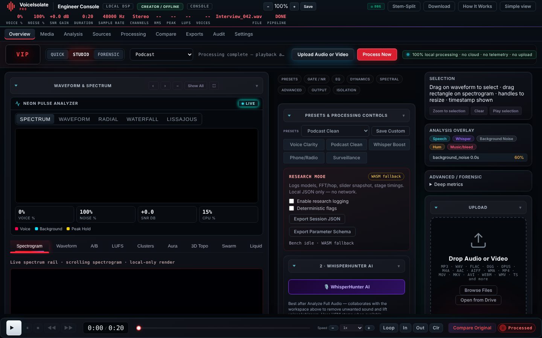This screenshot has height=338, width=542.
Task: Toggle the Hum overlay chip
Action: [437, 147]
